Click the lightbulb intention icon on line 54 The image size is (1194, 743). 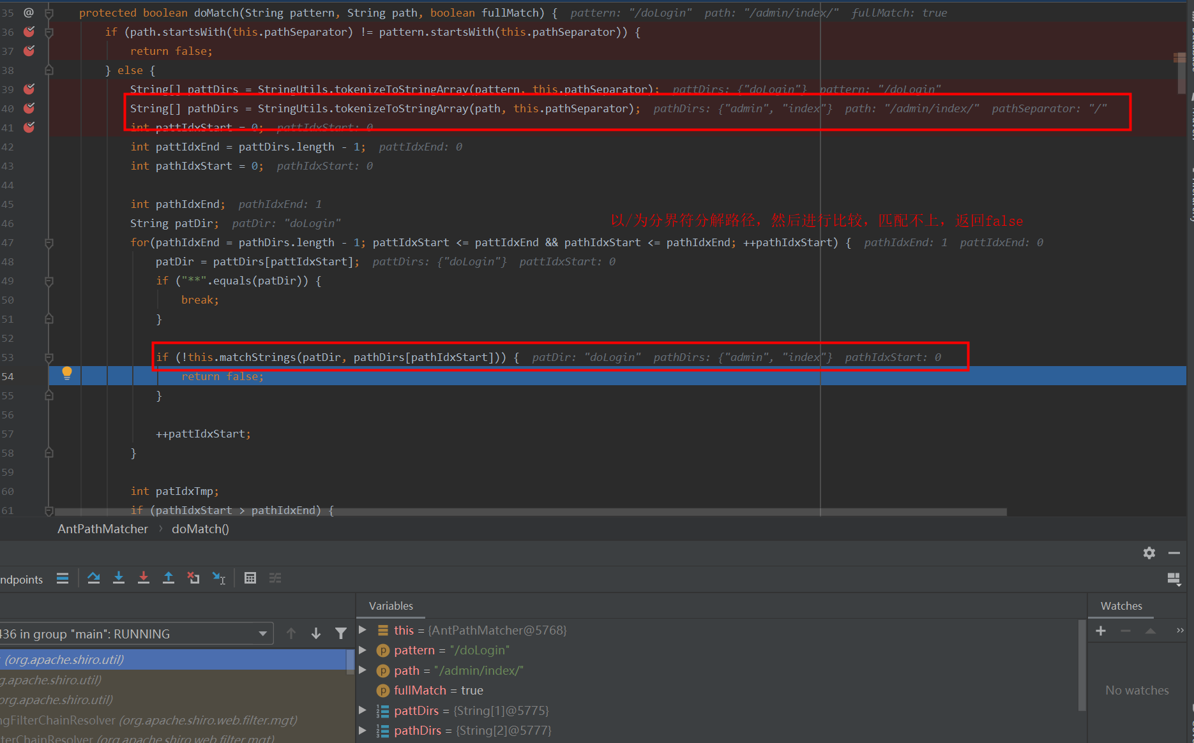pos(66,373)
